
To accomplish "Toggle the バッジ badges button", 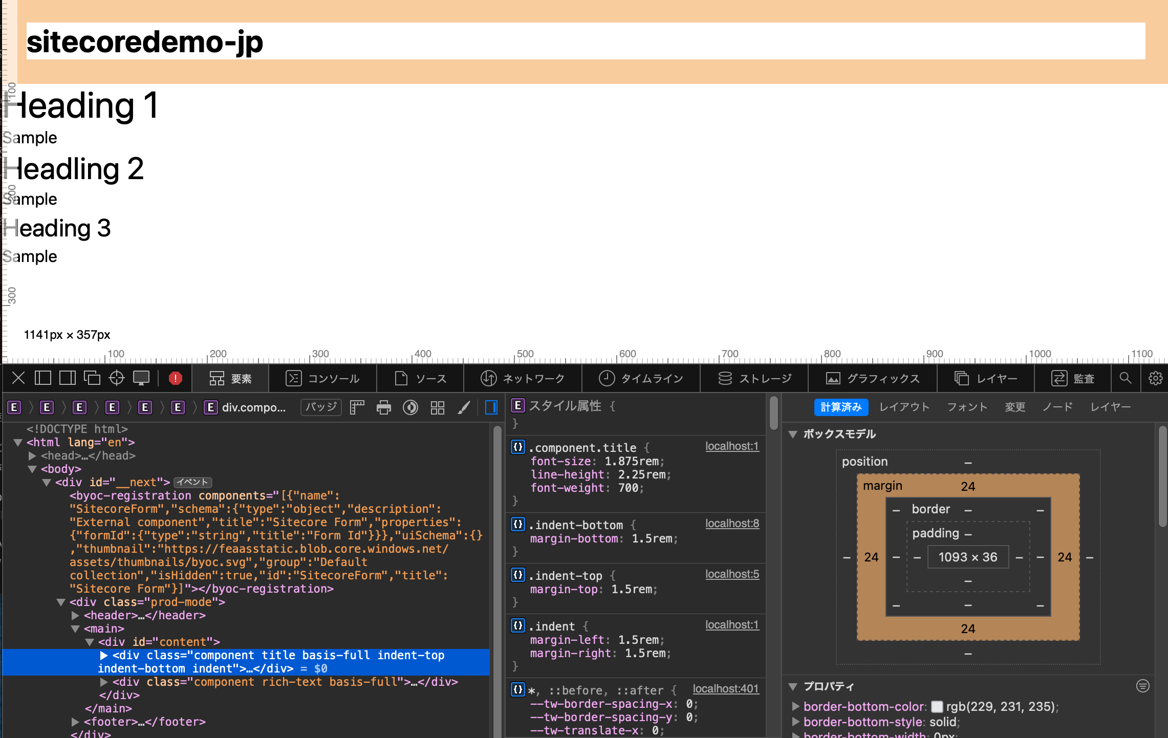I will point(321,407).
